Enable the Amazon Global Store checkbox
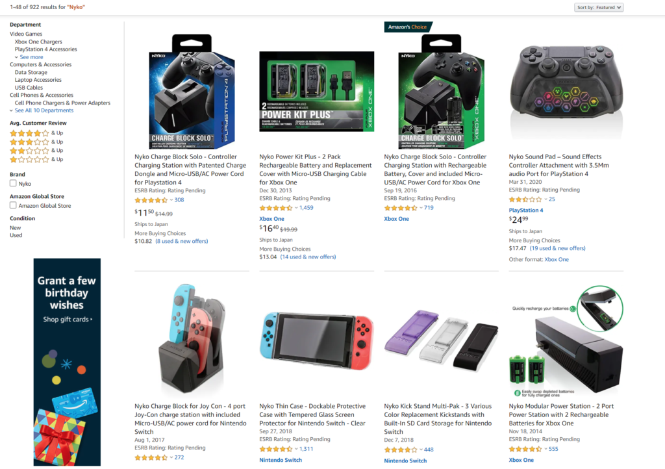Viewport: 665px width, 469px height. 13,205
